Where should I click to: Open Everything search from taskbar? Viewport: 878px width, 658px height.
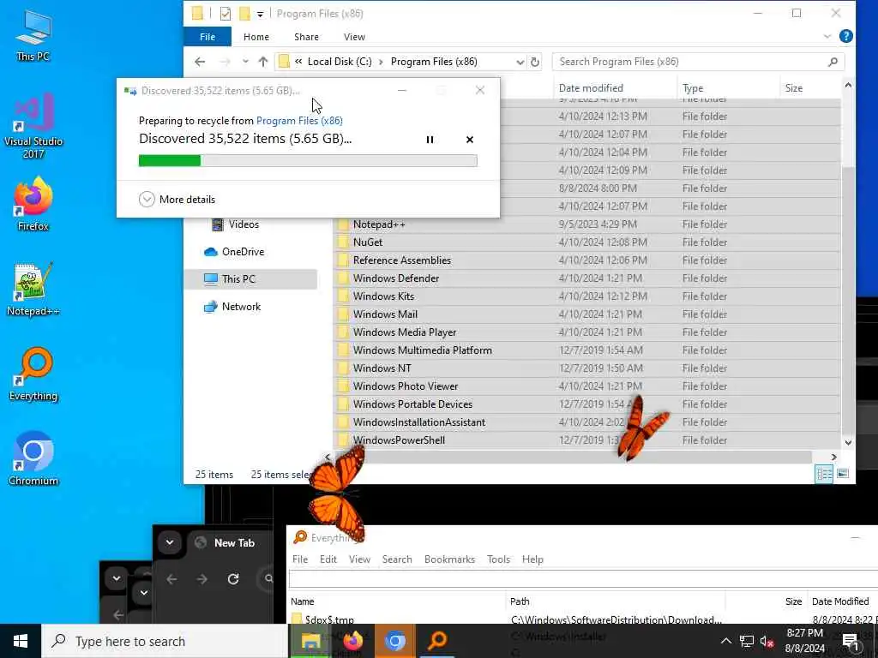click(x=436, y=641)
